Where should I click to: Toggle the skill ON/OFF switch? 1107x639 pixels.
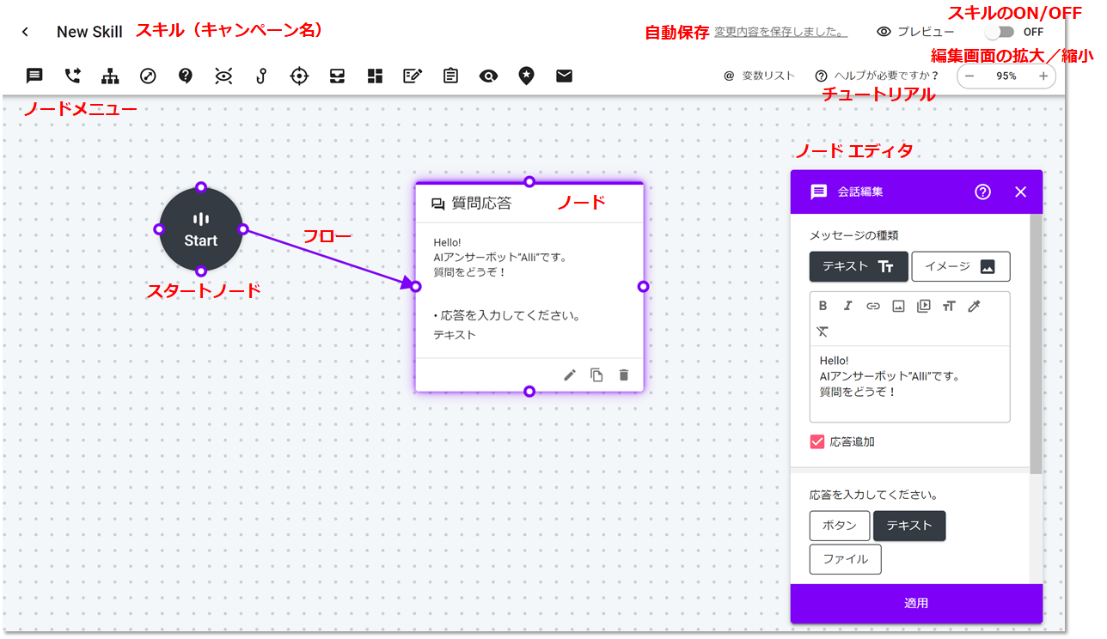(x=999, y=32)
